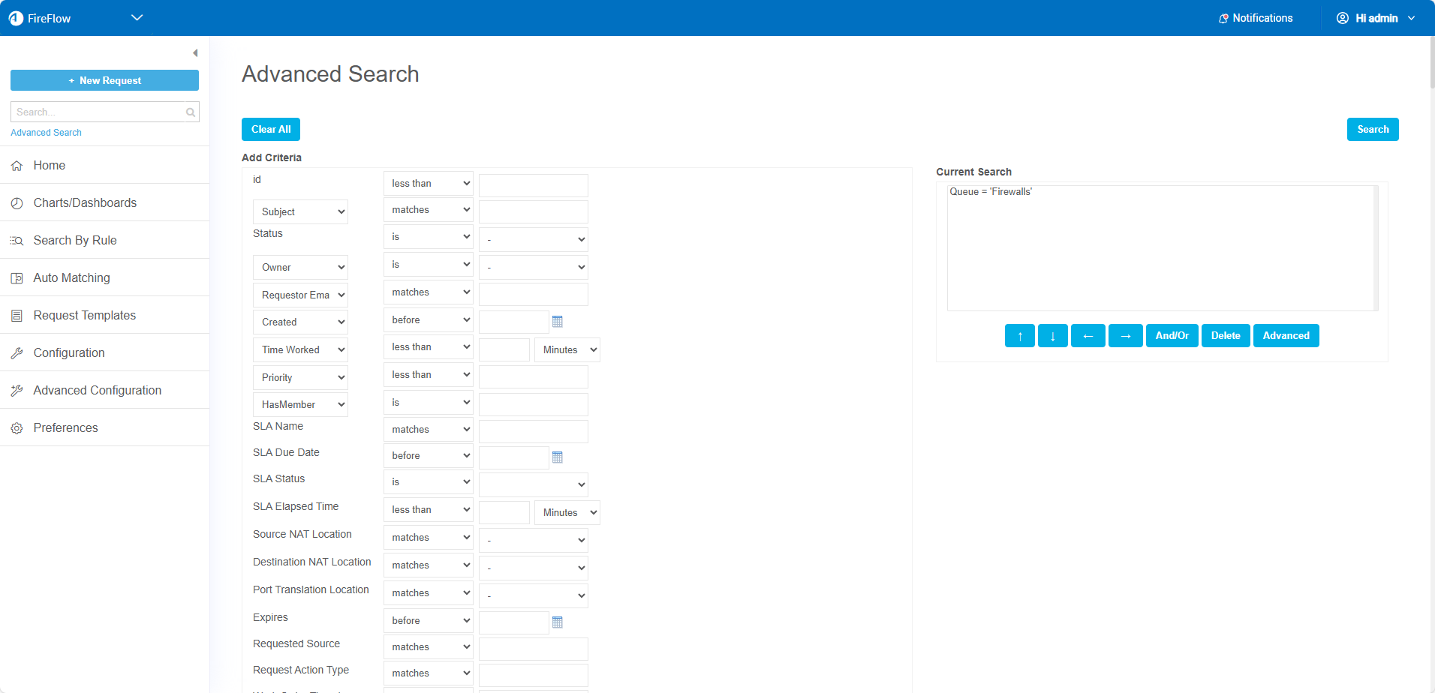This screenshot has width=1435, height=693.
Task: Click the left arrow button in Current Search
Action: pos(1088,336)
